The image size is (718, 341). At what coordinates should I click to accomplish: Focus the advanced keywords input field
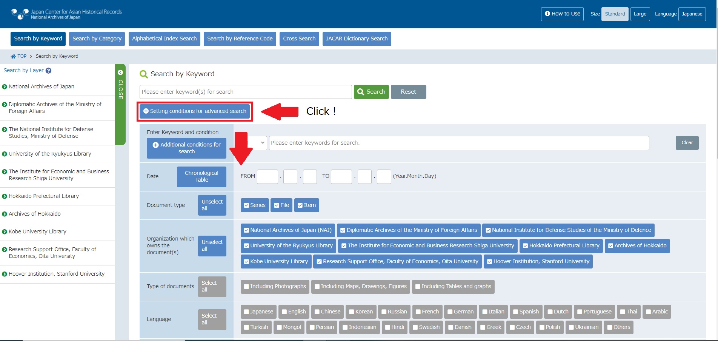pyautogui.click(x=459, y=143)
